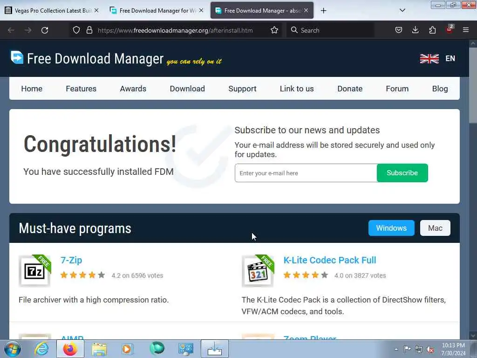Viewport: 477px width, 358px height.
Task: Reload the current page
Action: point(45,30)
